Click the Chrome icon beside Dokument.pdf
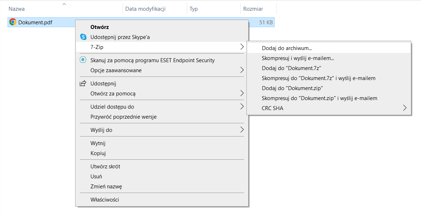This screenshot has height=218, width=421. (13, 22)
